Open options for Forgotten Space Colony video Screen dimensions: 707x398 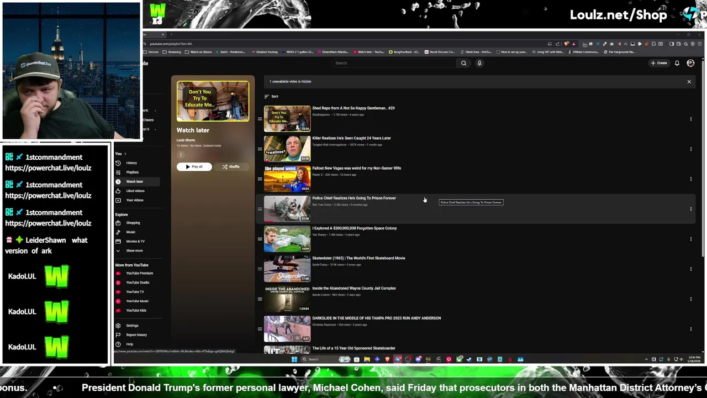[x=690, y=239]
